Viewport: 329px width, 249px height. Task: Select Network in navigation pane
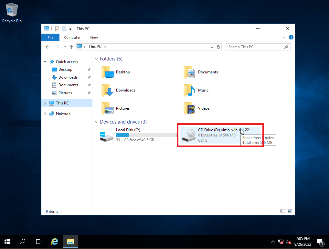(63, 114)
